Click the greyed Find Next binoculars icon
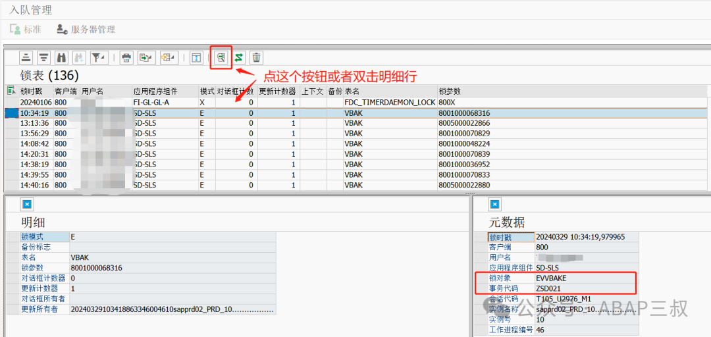 pyautogui.click(x=80, y=58)
